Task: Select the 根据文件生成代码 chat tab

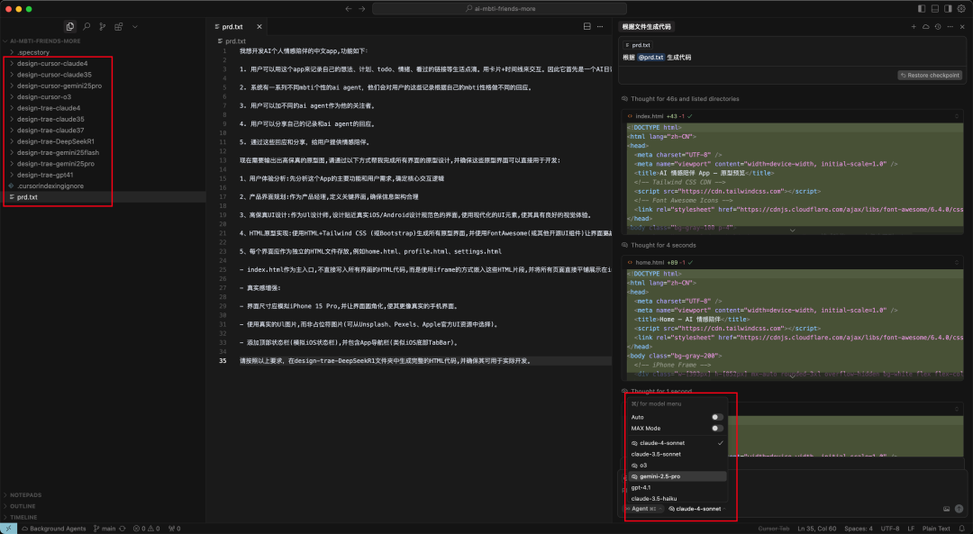Action: click(646, 27)
